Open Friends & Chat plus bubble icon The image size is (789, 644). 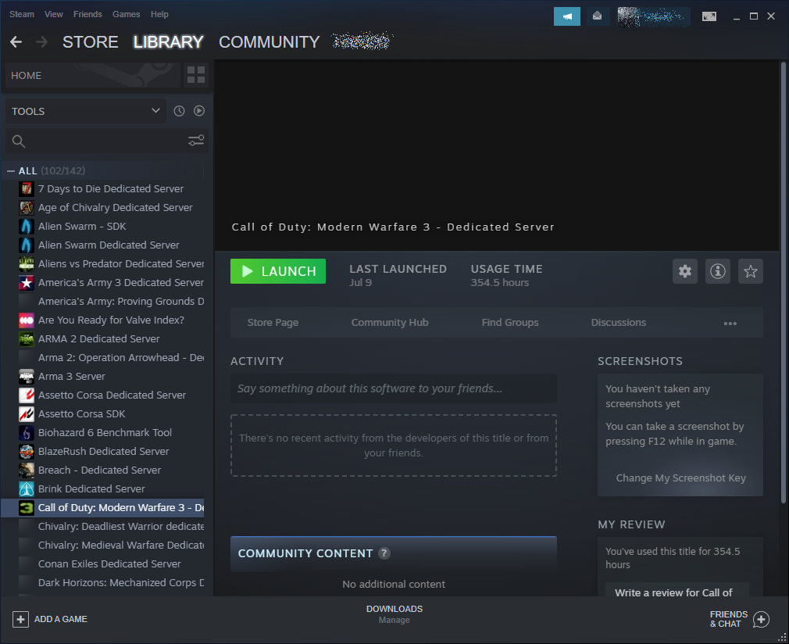click(761, 619)
